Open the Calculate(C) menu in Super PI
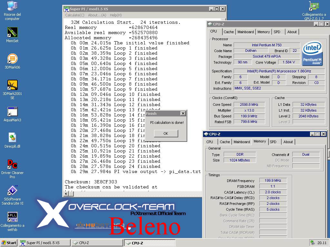Viewport: 330px width, 247px height. click(x=75, y=15)
